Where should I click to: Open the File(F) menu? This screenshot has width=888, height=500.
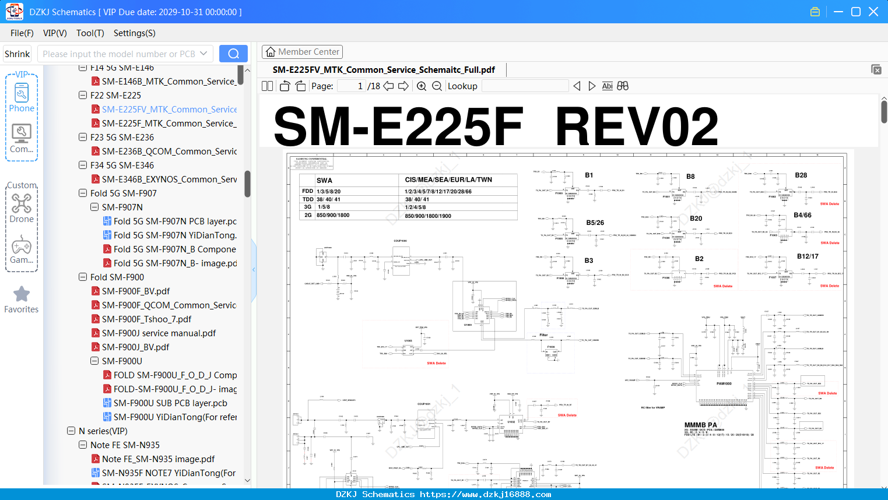click(22, 33)
